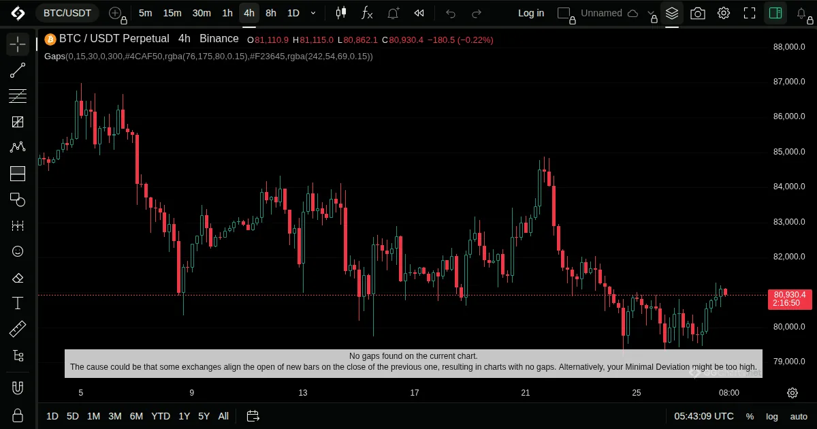Select the crosshair cursor tool
This screenshot has height=429, width=817.
pos(18,44)
